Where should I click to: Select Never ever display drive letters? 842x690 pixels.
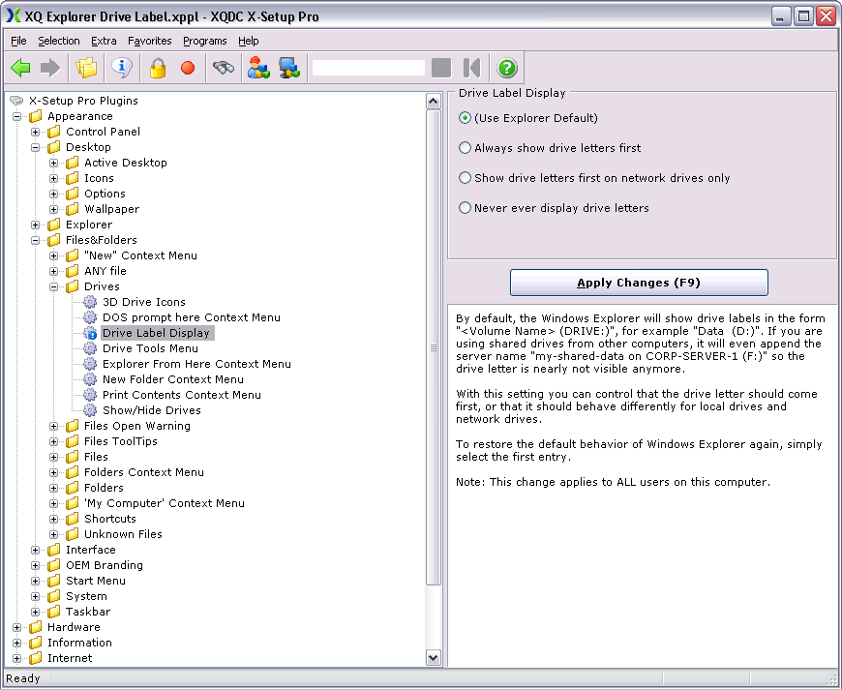(465, 208)
